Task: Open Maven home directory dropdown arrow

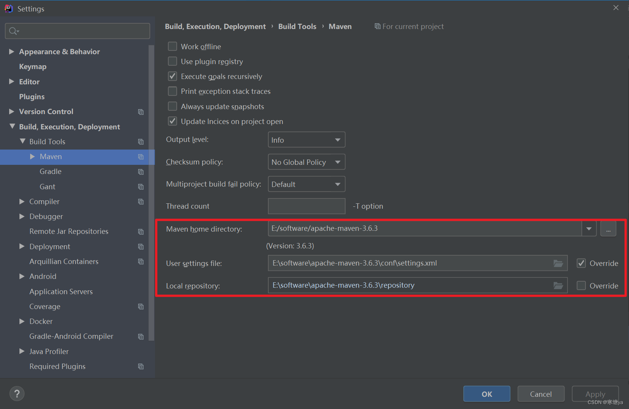Action: pos(589,229)
